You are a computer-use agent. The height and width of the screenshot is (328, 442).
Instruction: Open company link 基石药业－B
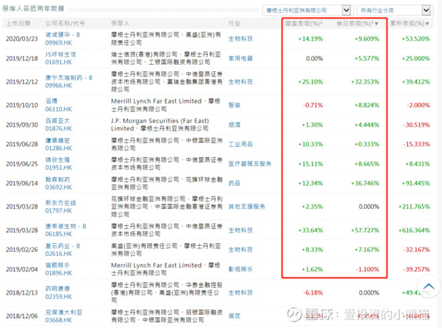(63, 246)
